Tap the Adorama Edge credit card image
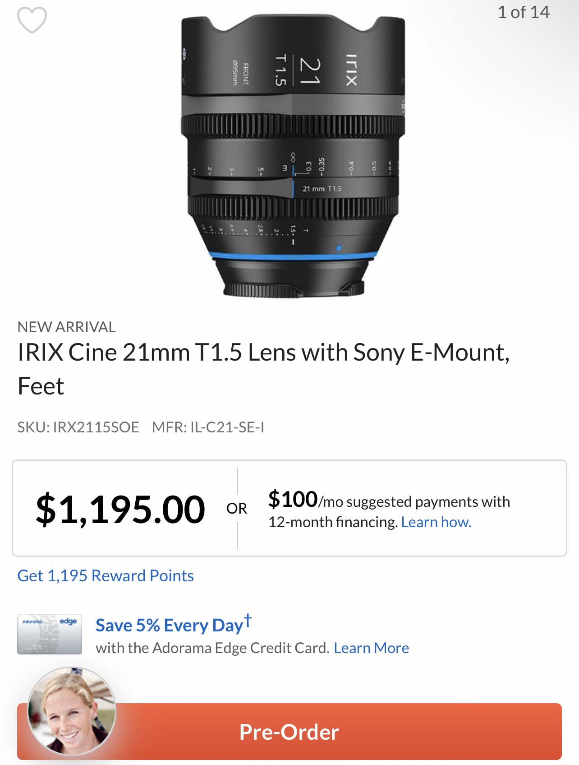 coord(50,634)
